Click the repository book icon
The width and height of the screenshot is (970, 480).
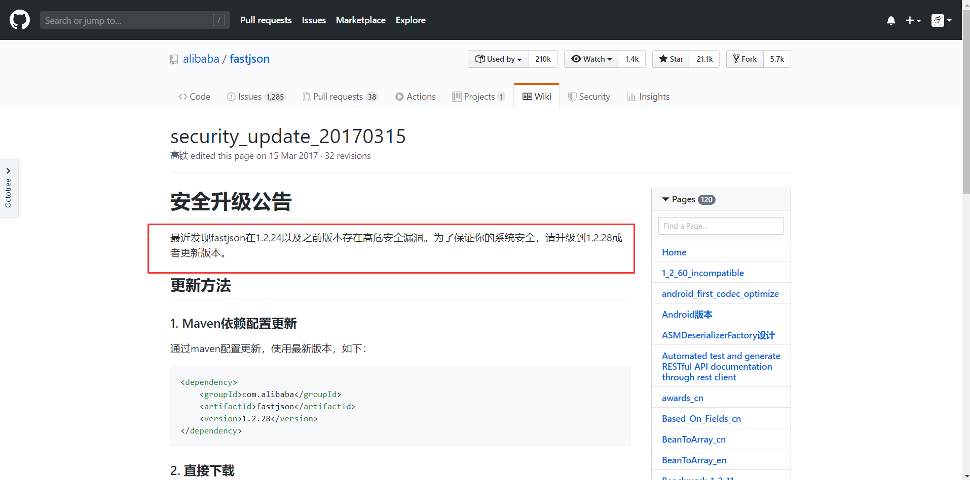tap(174, 59)
